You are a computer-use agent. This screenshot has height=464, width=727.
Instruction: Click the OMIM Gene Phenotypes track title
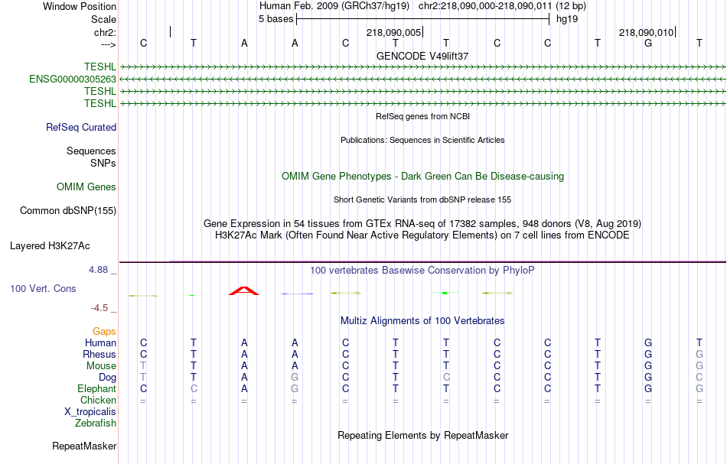tap(422, 177)
